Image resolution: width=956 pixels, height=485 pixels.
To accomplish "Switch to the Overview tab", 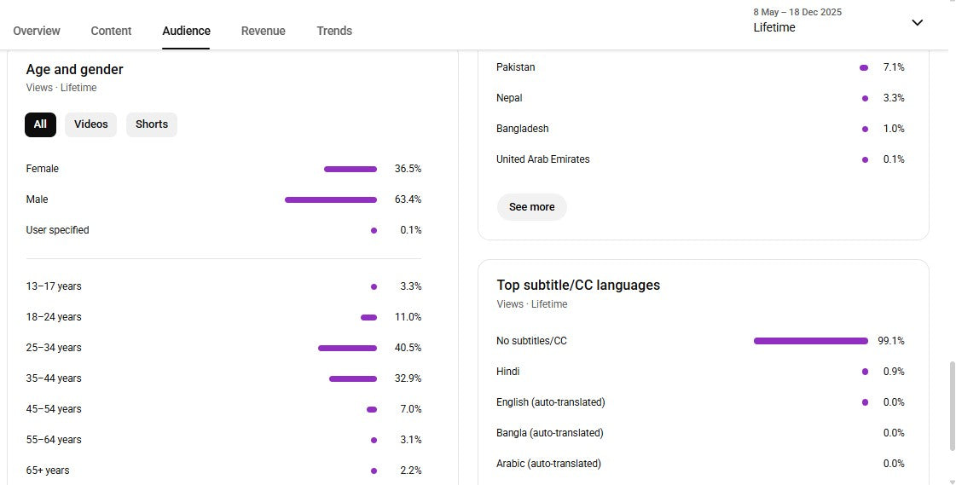I will coord(37,31).
